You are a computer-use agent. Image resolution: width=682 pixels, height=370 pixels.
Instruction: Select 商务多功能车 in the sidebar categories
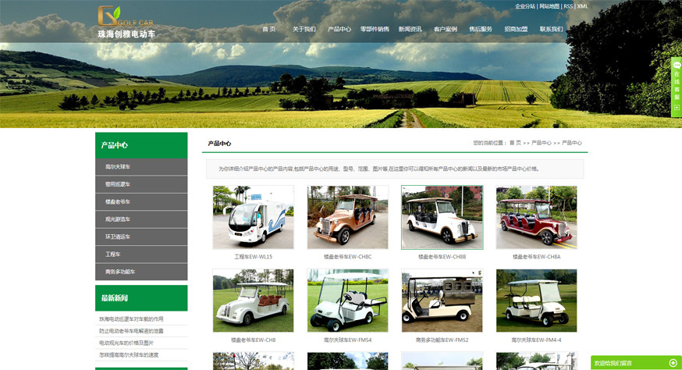(141, 271)
